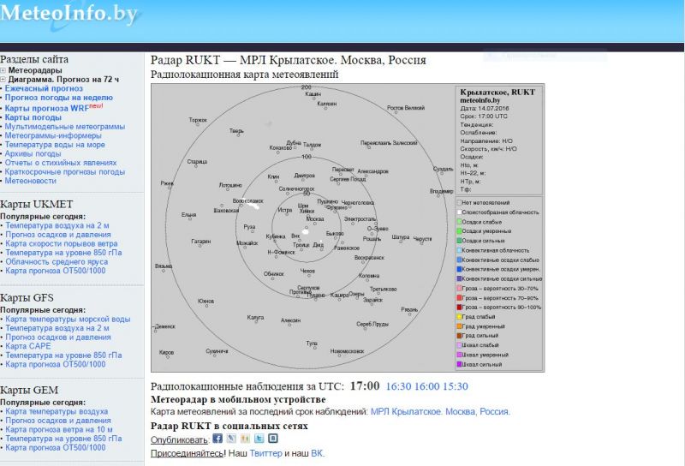Screen dimensions: 685x466
Task: Open Прогноз погоды на неделю
Action: tap(58, 98)
